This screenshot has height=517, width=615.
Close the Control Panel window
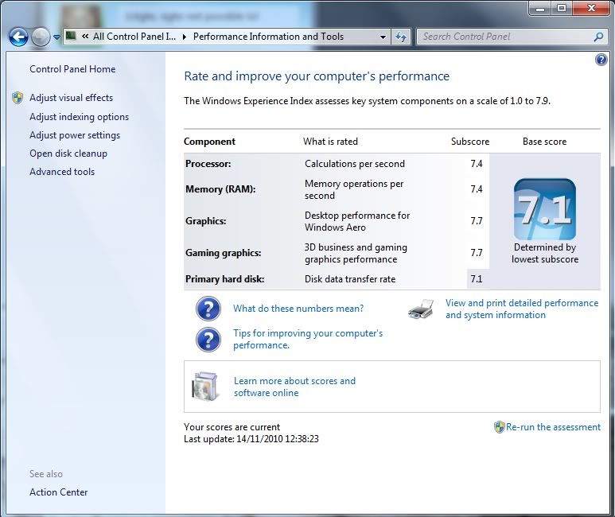coord(592,8)
